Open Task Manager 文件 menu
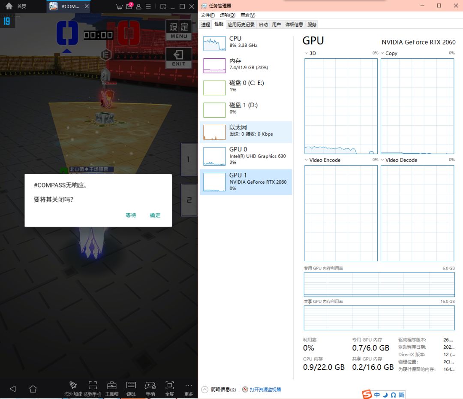463x399 pixels. point(207,15)
